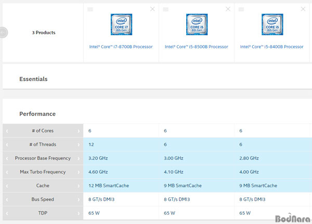Click the 12 MB SmartCache value
This screenshot has width=312, height=224.
[109, 186]
